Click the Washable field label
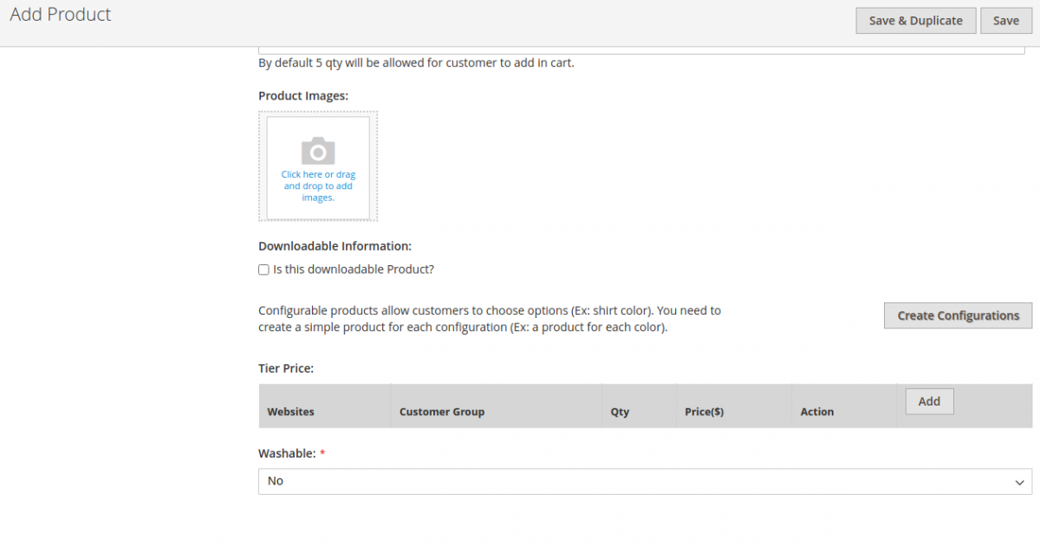Screen dimensions: 1040x546 (x=287, y=453)
